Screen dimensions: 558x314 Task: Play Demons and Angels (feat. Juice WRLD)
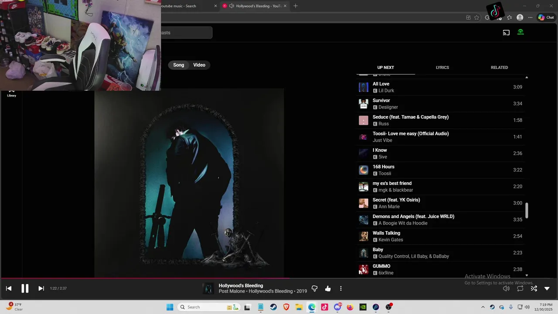pyautogui.click(x=440, y=220)
